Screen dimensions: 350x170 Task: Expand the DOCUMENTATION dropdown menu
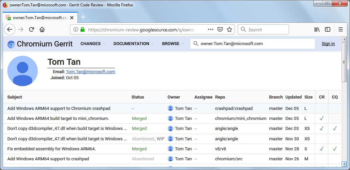point(134,43)
